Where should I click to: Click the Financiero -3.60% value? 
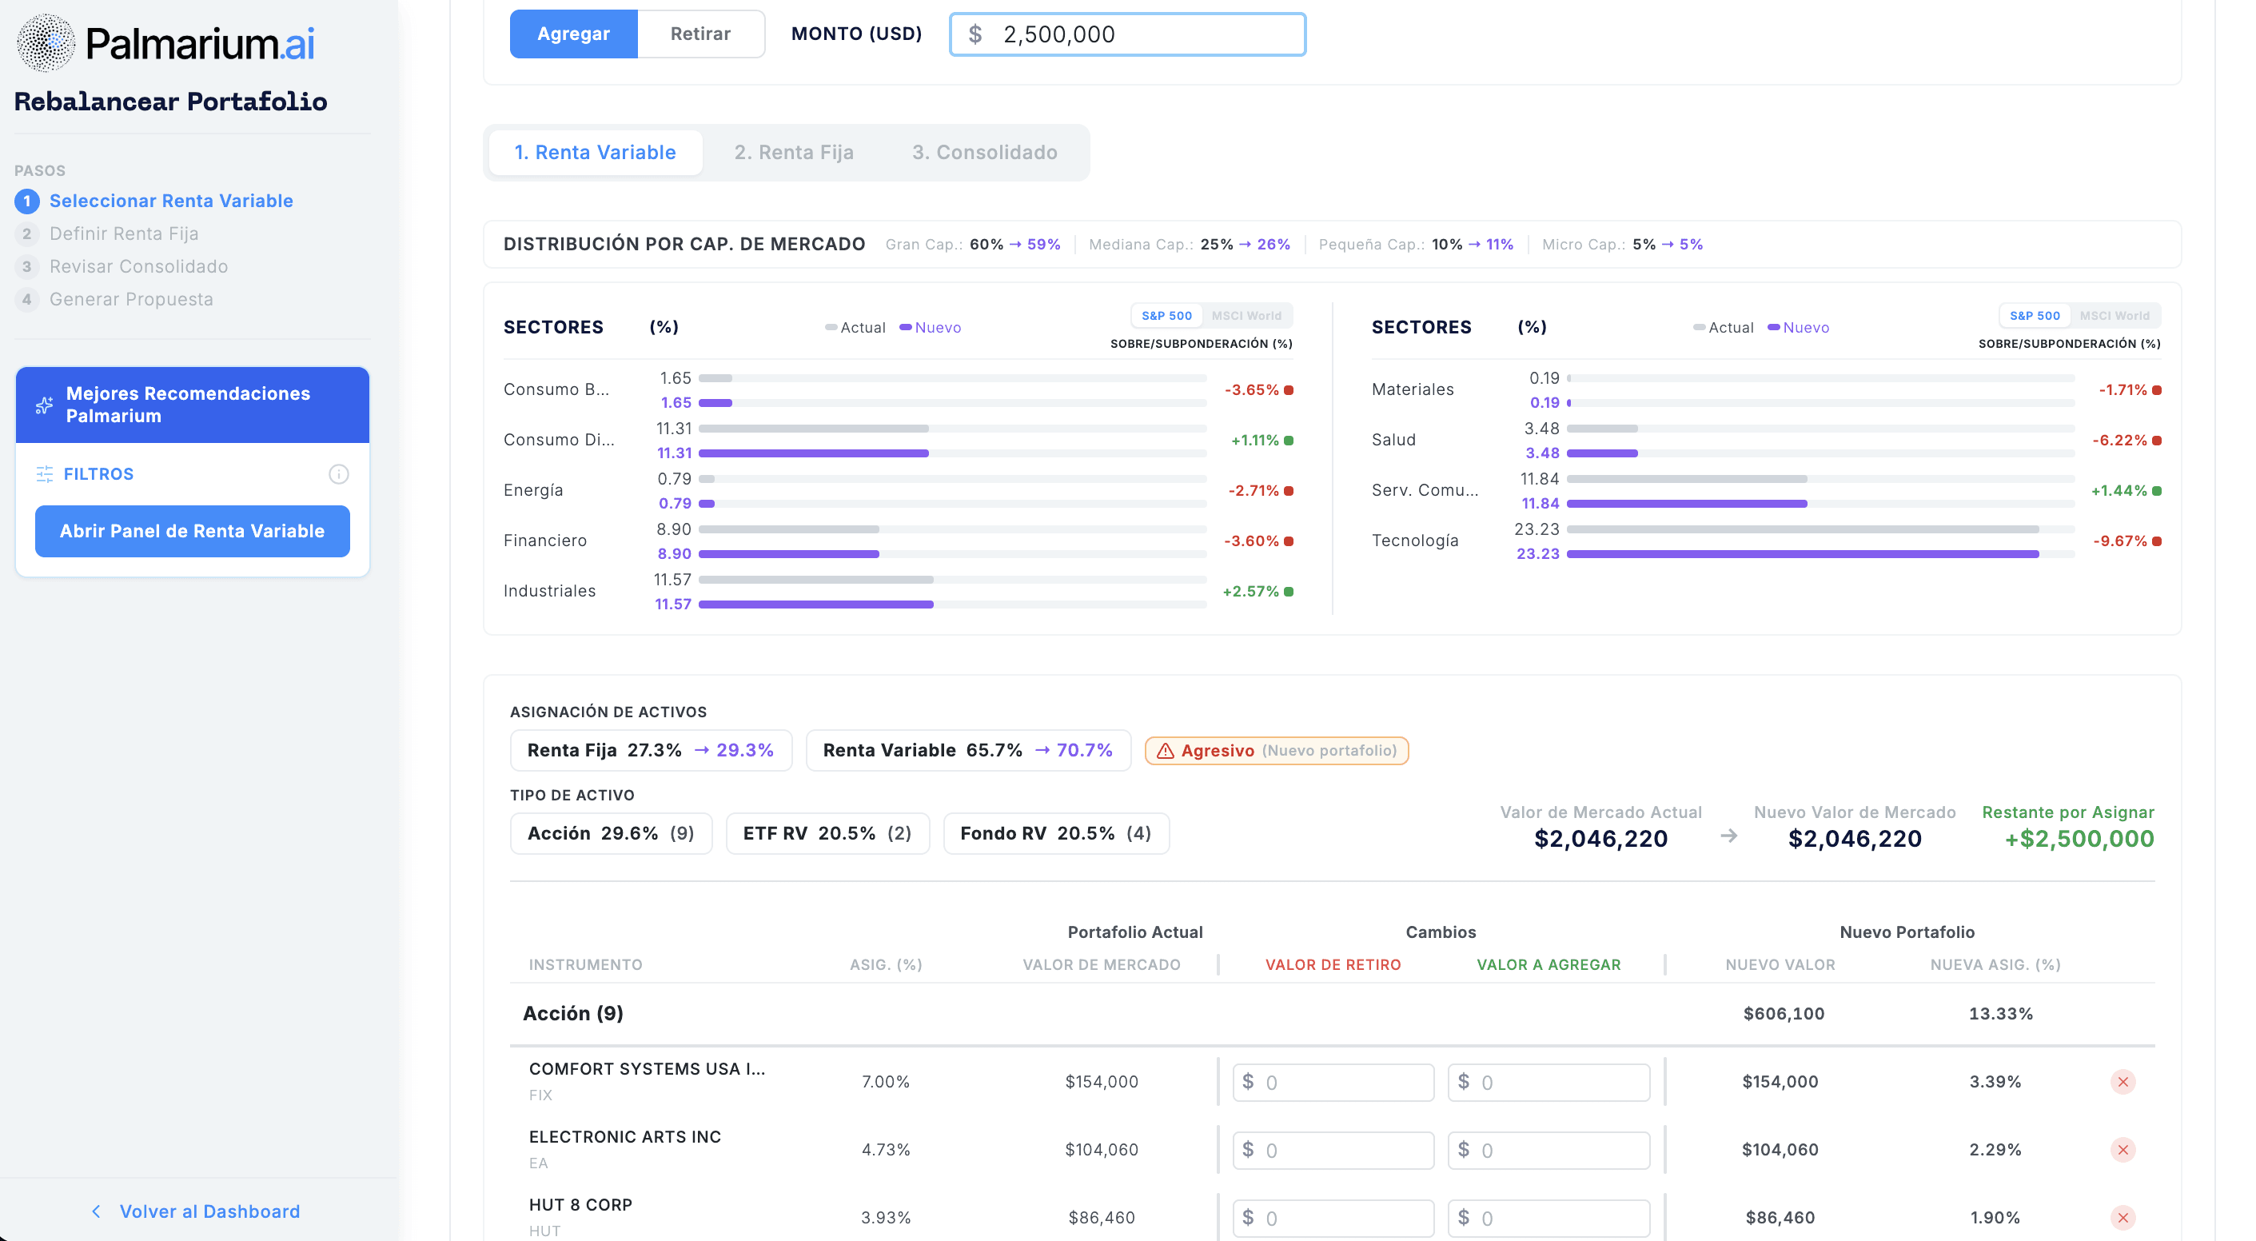pos(1250,541)
